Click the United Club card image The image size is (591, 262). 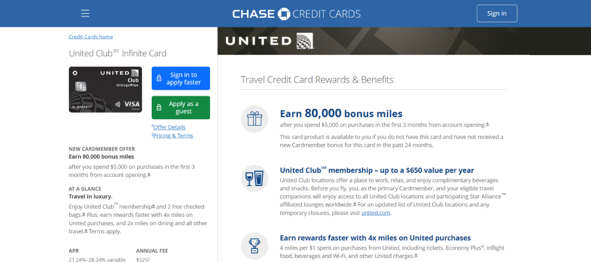[x=105, y=90]
